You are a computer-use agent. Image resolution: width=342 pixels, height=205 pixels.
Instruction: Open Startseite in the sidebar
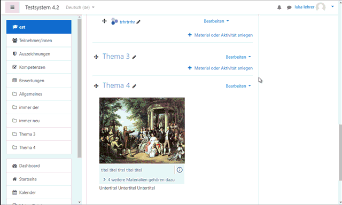point(39,179)
